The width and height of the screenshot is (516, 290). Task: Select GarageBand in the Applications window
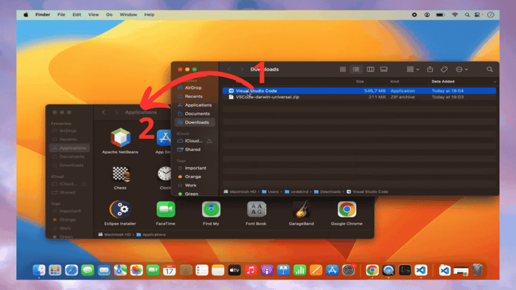tap(301, 213)
